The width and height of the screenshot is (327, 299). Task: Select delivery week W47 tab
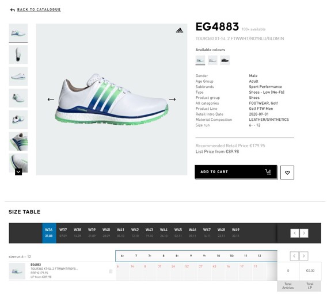[x=207, y=233]
